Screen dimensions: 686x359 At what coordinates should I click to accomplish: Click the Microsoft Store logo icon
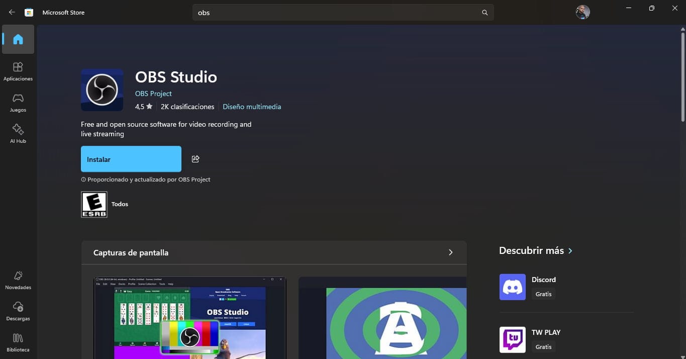click(x=29, y=13)
